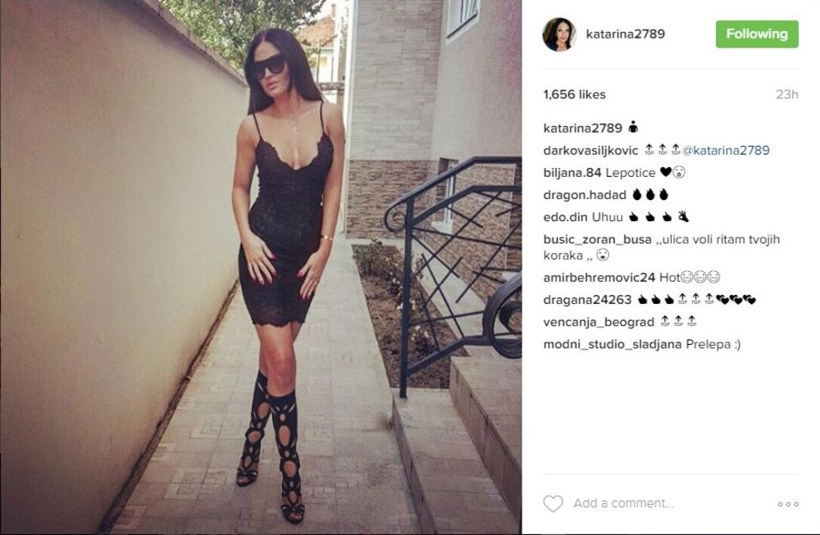View the 1,656 likes list
The width and height of the screenshot is (820, 535).
[x=574, y=94]
